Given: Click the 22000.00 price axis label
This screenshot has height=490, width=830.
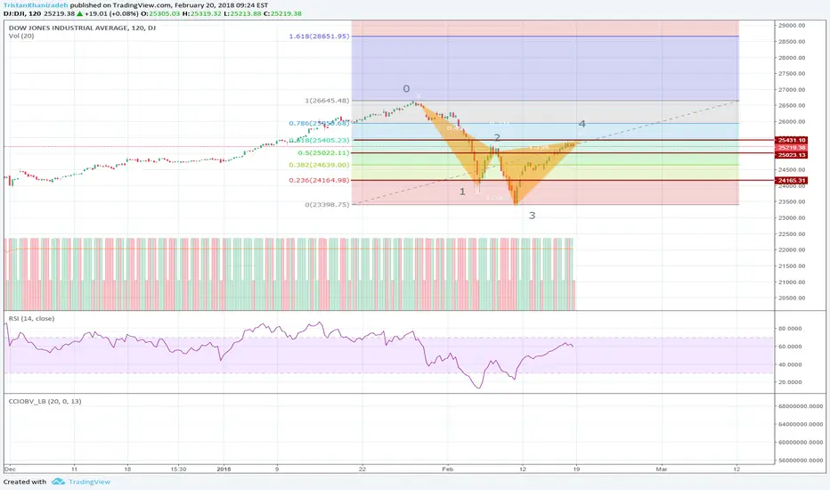Looking at the screenshot, I should 792,250.
